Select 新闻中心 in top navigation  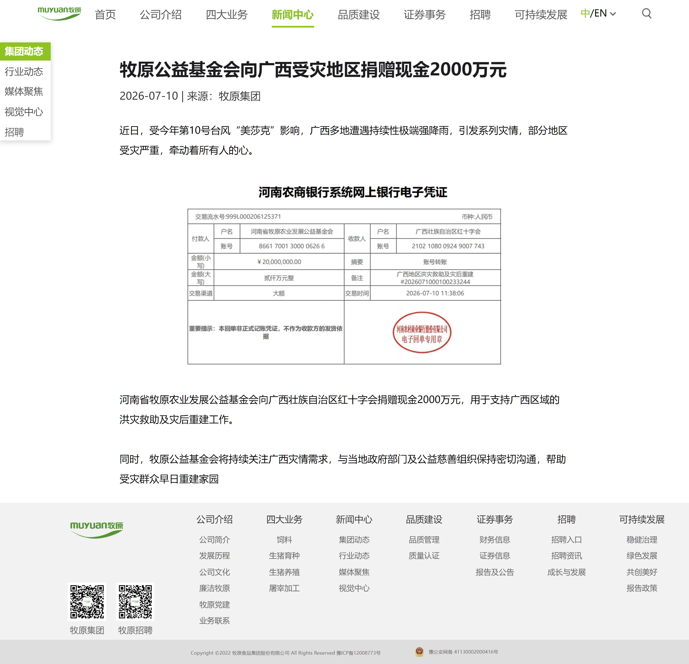click(292, 14)
